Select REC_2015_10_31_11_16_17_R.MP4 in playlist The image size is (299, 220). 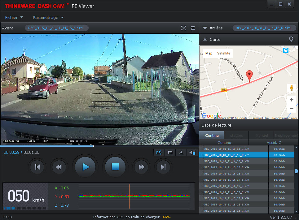click(x=247, y=186)
